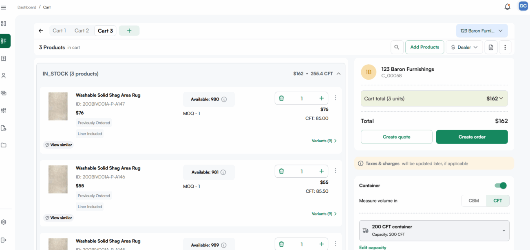
Task: Switch to the Cart 2 tab
Action: [82, 30]
